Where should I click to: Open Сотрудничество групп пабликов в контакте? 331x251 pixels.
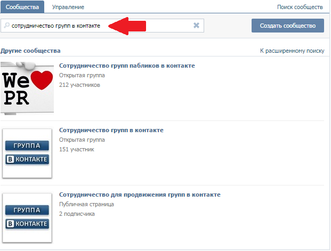(x=127, y=66)
